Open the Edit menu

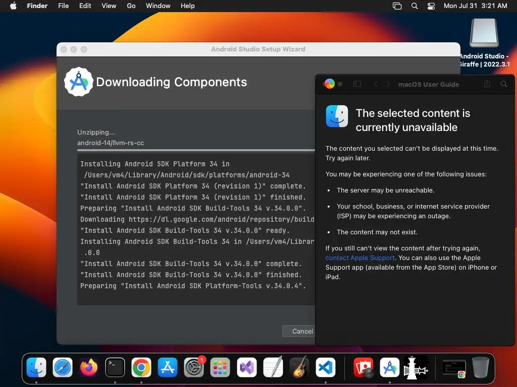click(x=85, y=6)
